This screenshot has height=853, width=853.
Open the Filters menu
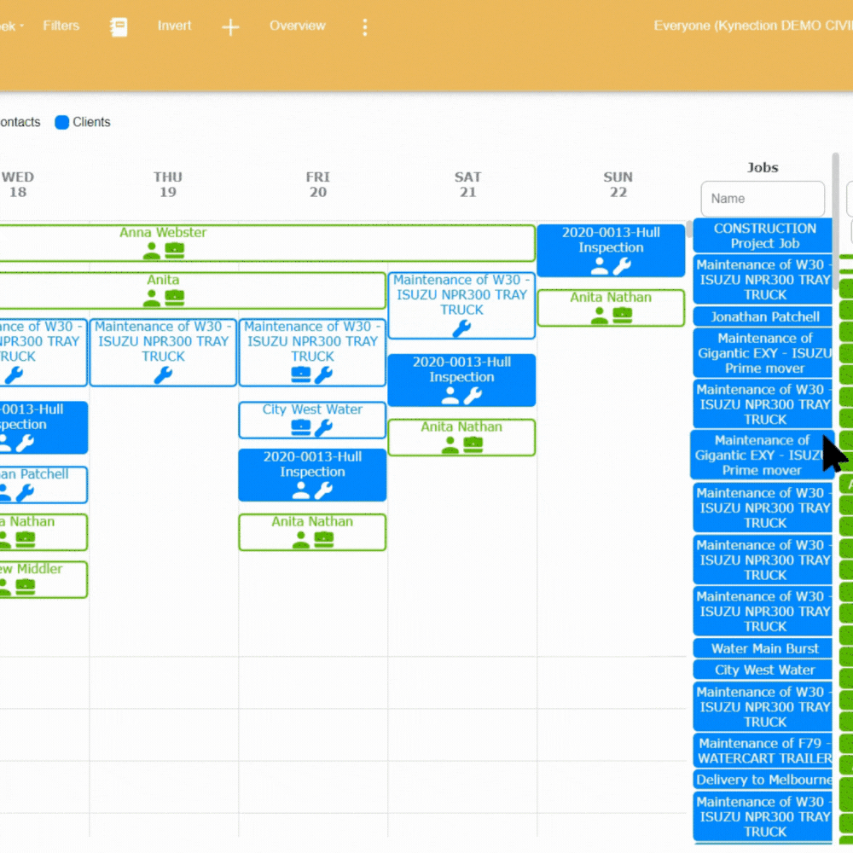(61, 26)
